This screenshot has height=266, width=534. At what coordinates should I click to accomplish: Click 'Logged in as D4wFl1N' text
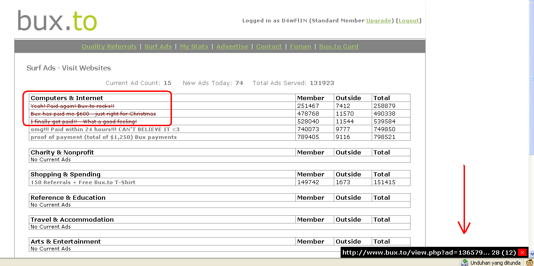point(275,21)
